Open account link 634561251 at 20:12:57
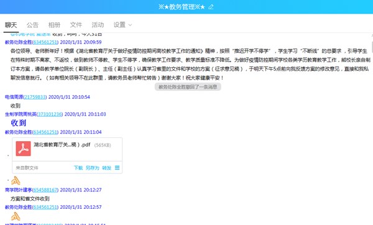373x225 pixels. tap(45, 207)
